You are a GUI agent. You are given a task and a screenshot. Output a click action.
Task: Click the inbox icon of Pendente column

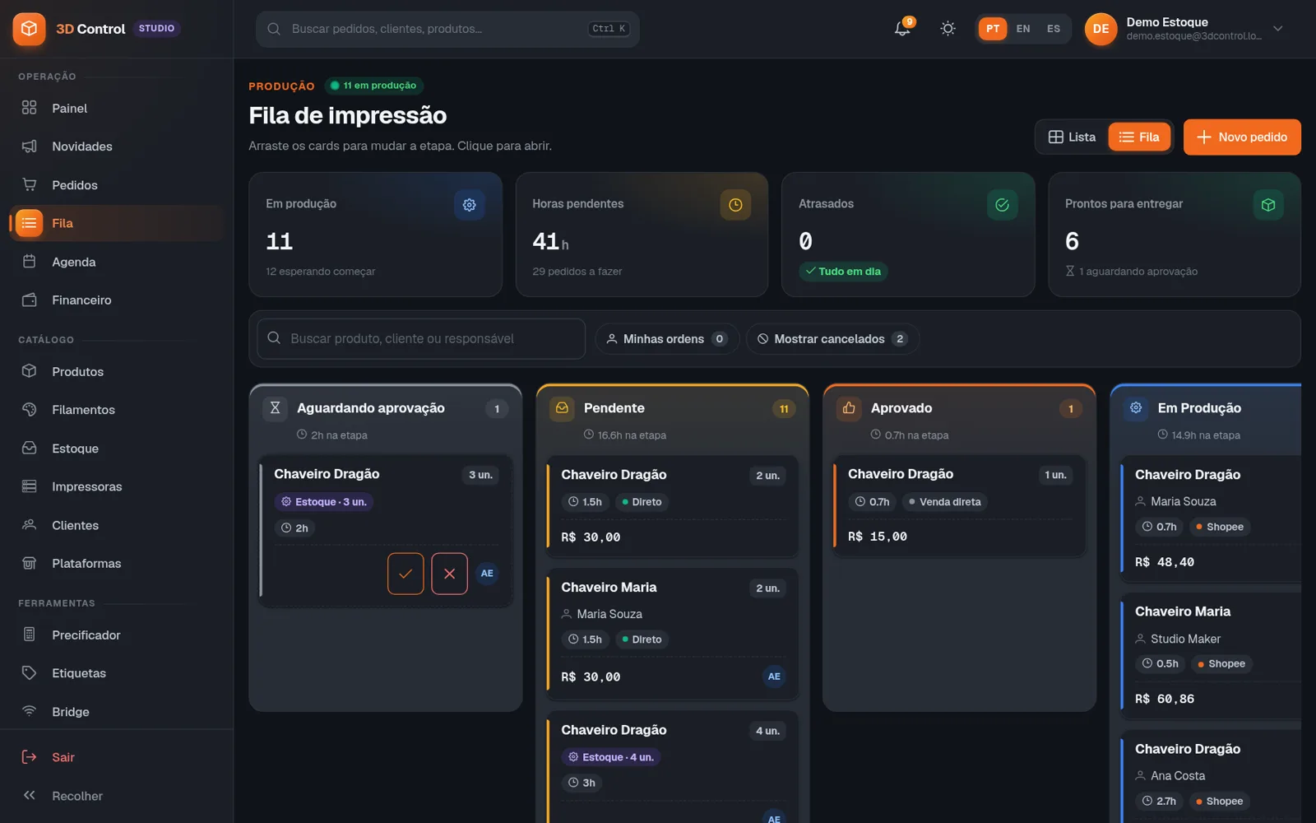click(563, 408)
